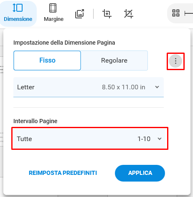Click the remove crop icon
Image resolution: width=193 pixels, height=197 pixels.
click(129, 14)
